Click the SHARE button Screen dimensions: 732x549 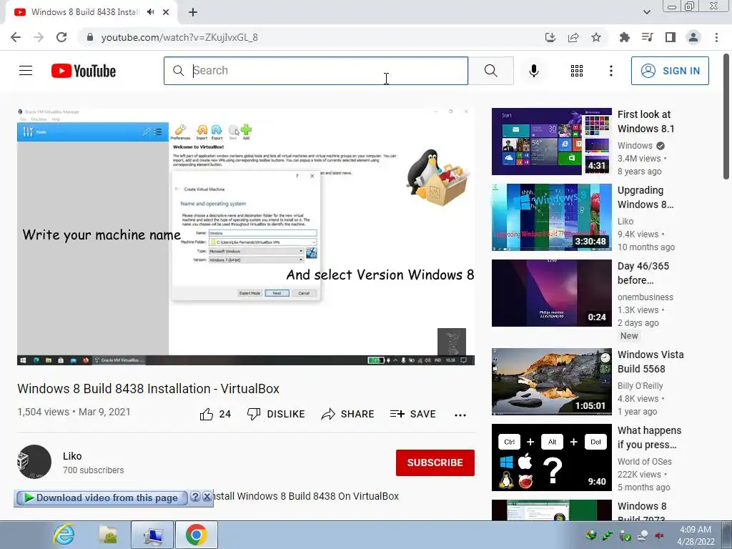(x=348, y=414)
